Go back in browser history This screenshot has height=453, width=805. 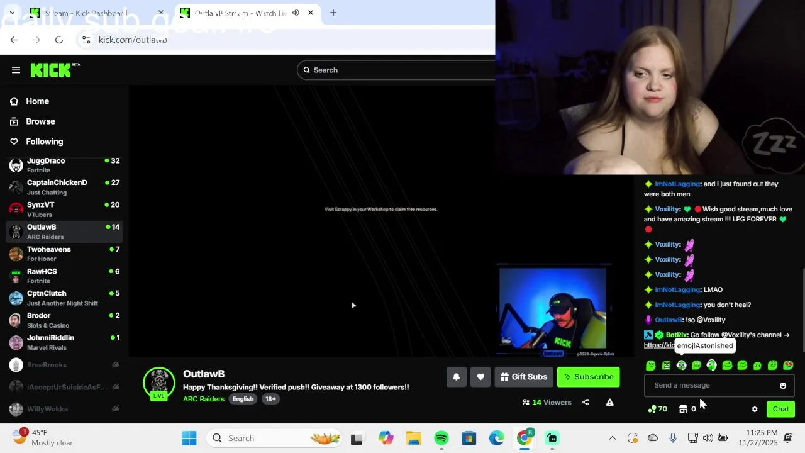click(14, 40)
